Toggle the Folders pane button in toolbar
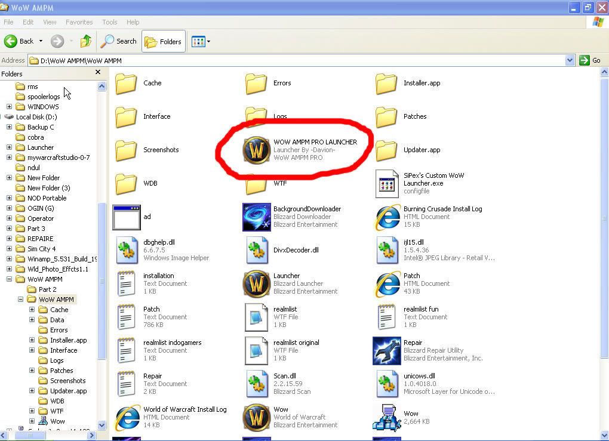 coord(164,41)
